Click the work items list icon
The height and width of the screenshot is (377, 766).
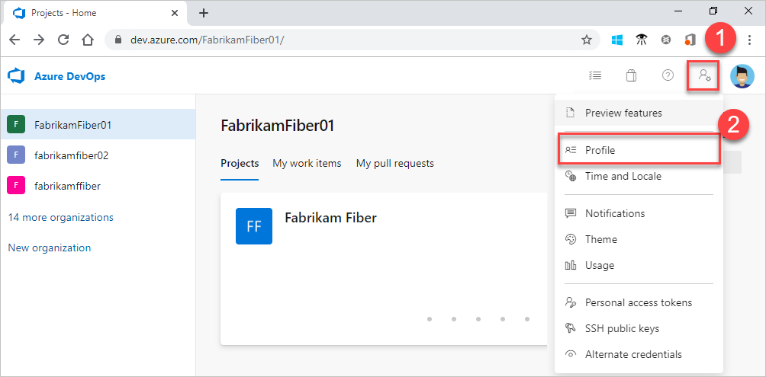tap(595, 75)
